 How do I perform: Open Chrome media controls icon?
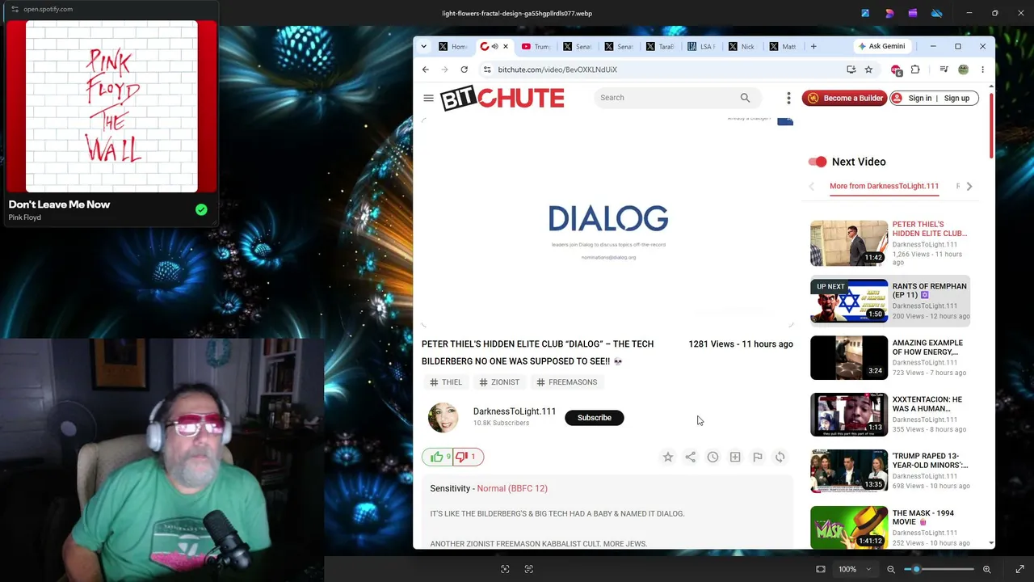[x=944, y=70]
